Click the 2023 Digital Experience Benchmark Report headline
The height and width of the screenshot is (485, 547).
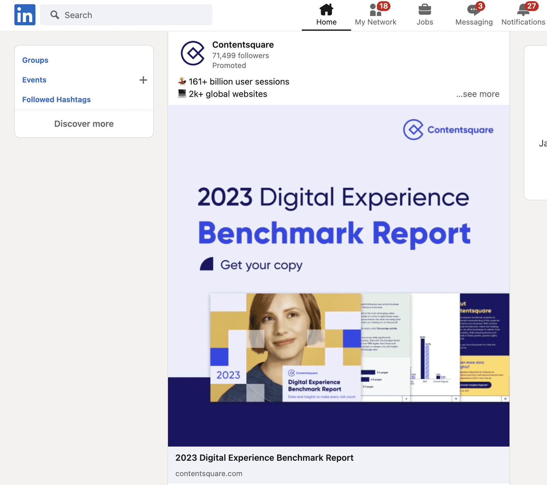264,458
